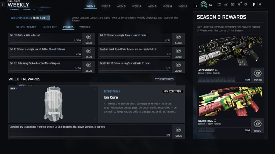
Task: Open the settings gear icon
Action: (246, 4)
